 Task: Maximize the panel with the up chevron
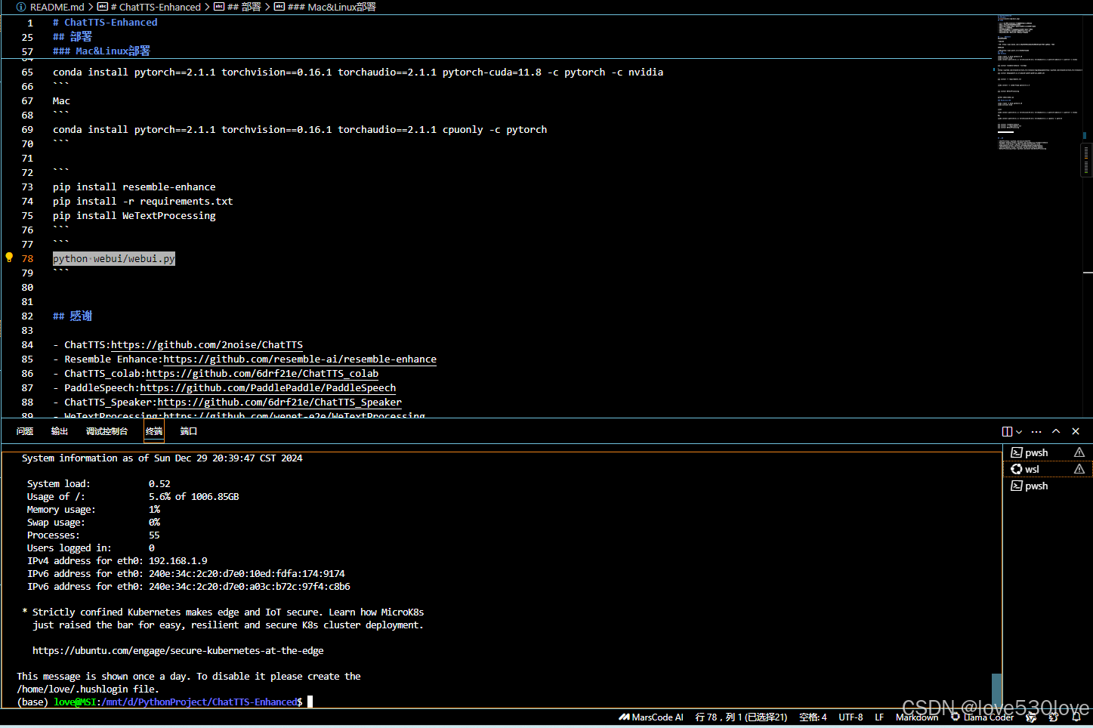tap(1056, 431)
